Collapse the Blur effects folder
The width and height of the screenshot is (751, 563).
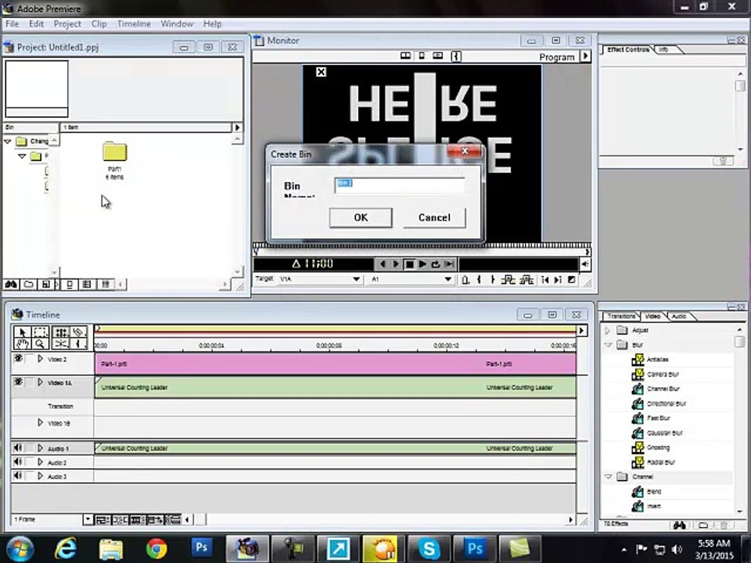pos(609,345)
